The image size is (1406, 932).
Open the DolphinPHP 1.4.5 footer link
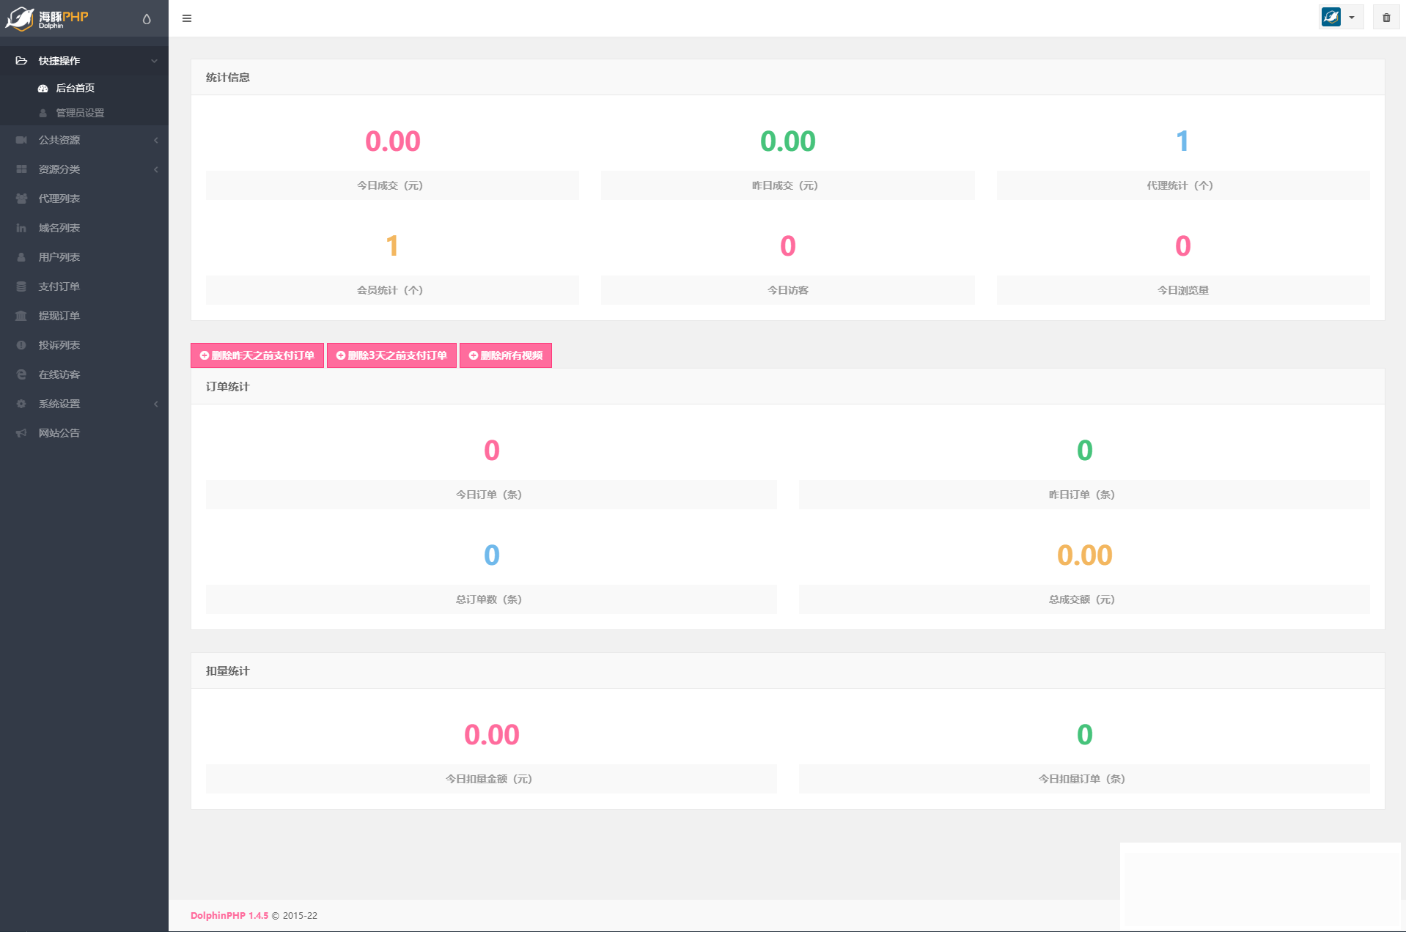click(x=229, y=915)
